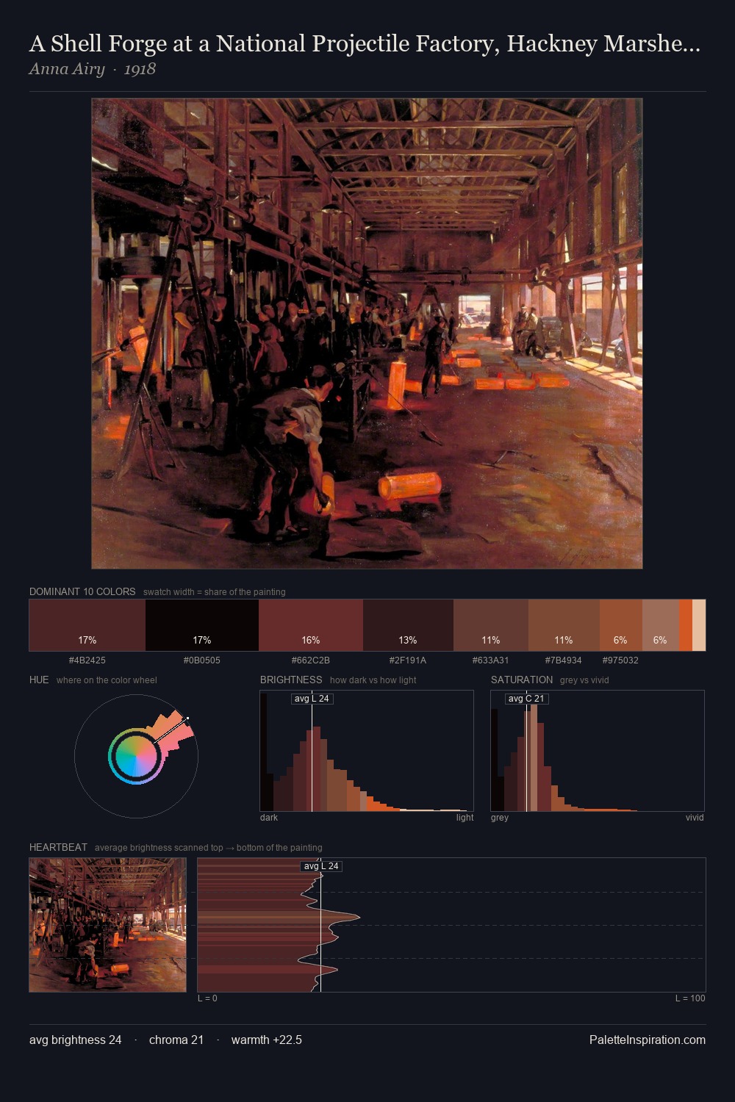This screenshot has width=735, height=1102.
Task: Select the #4B2425 color swatch
Action: (x=87, y=625)
